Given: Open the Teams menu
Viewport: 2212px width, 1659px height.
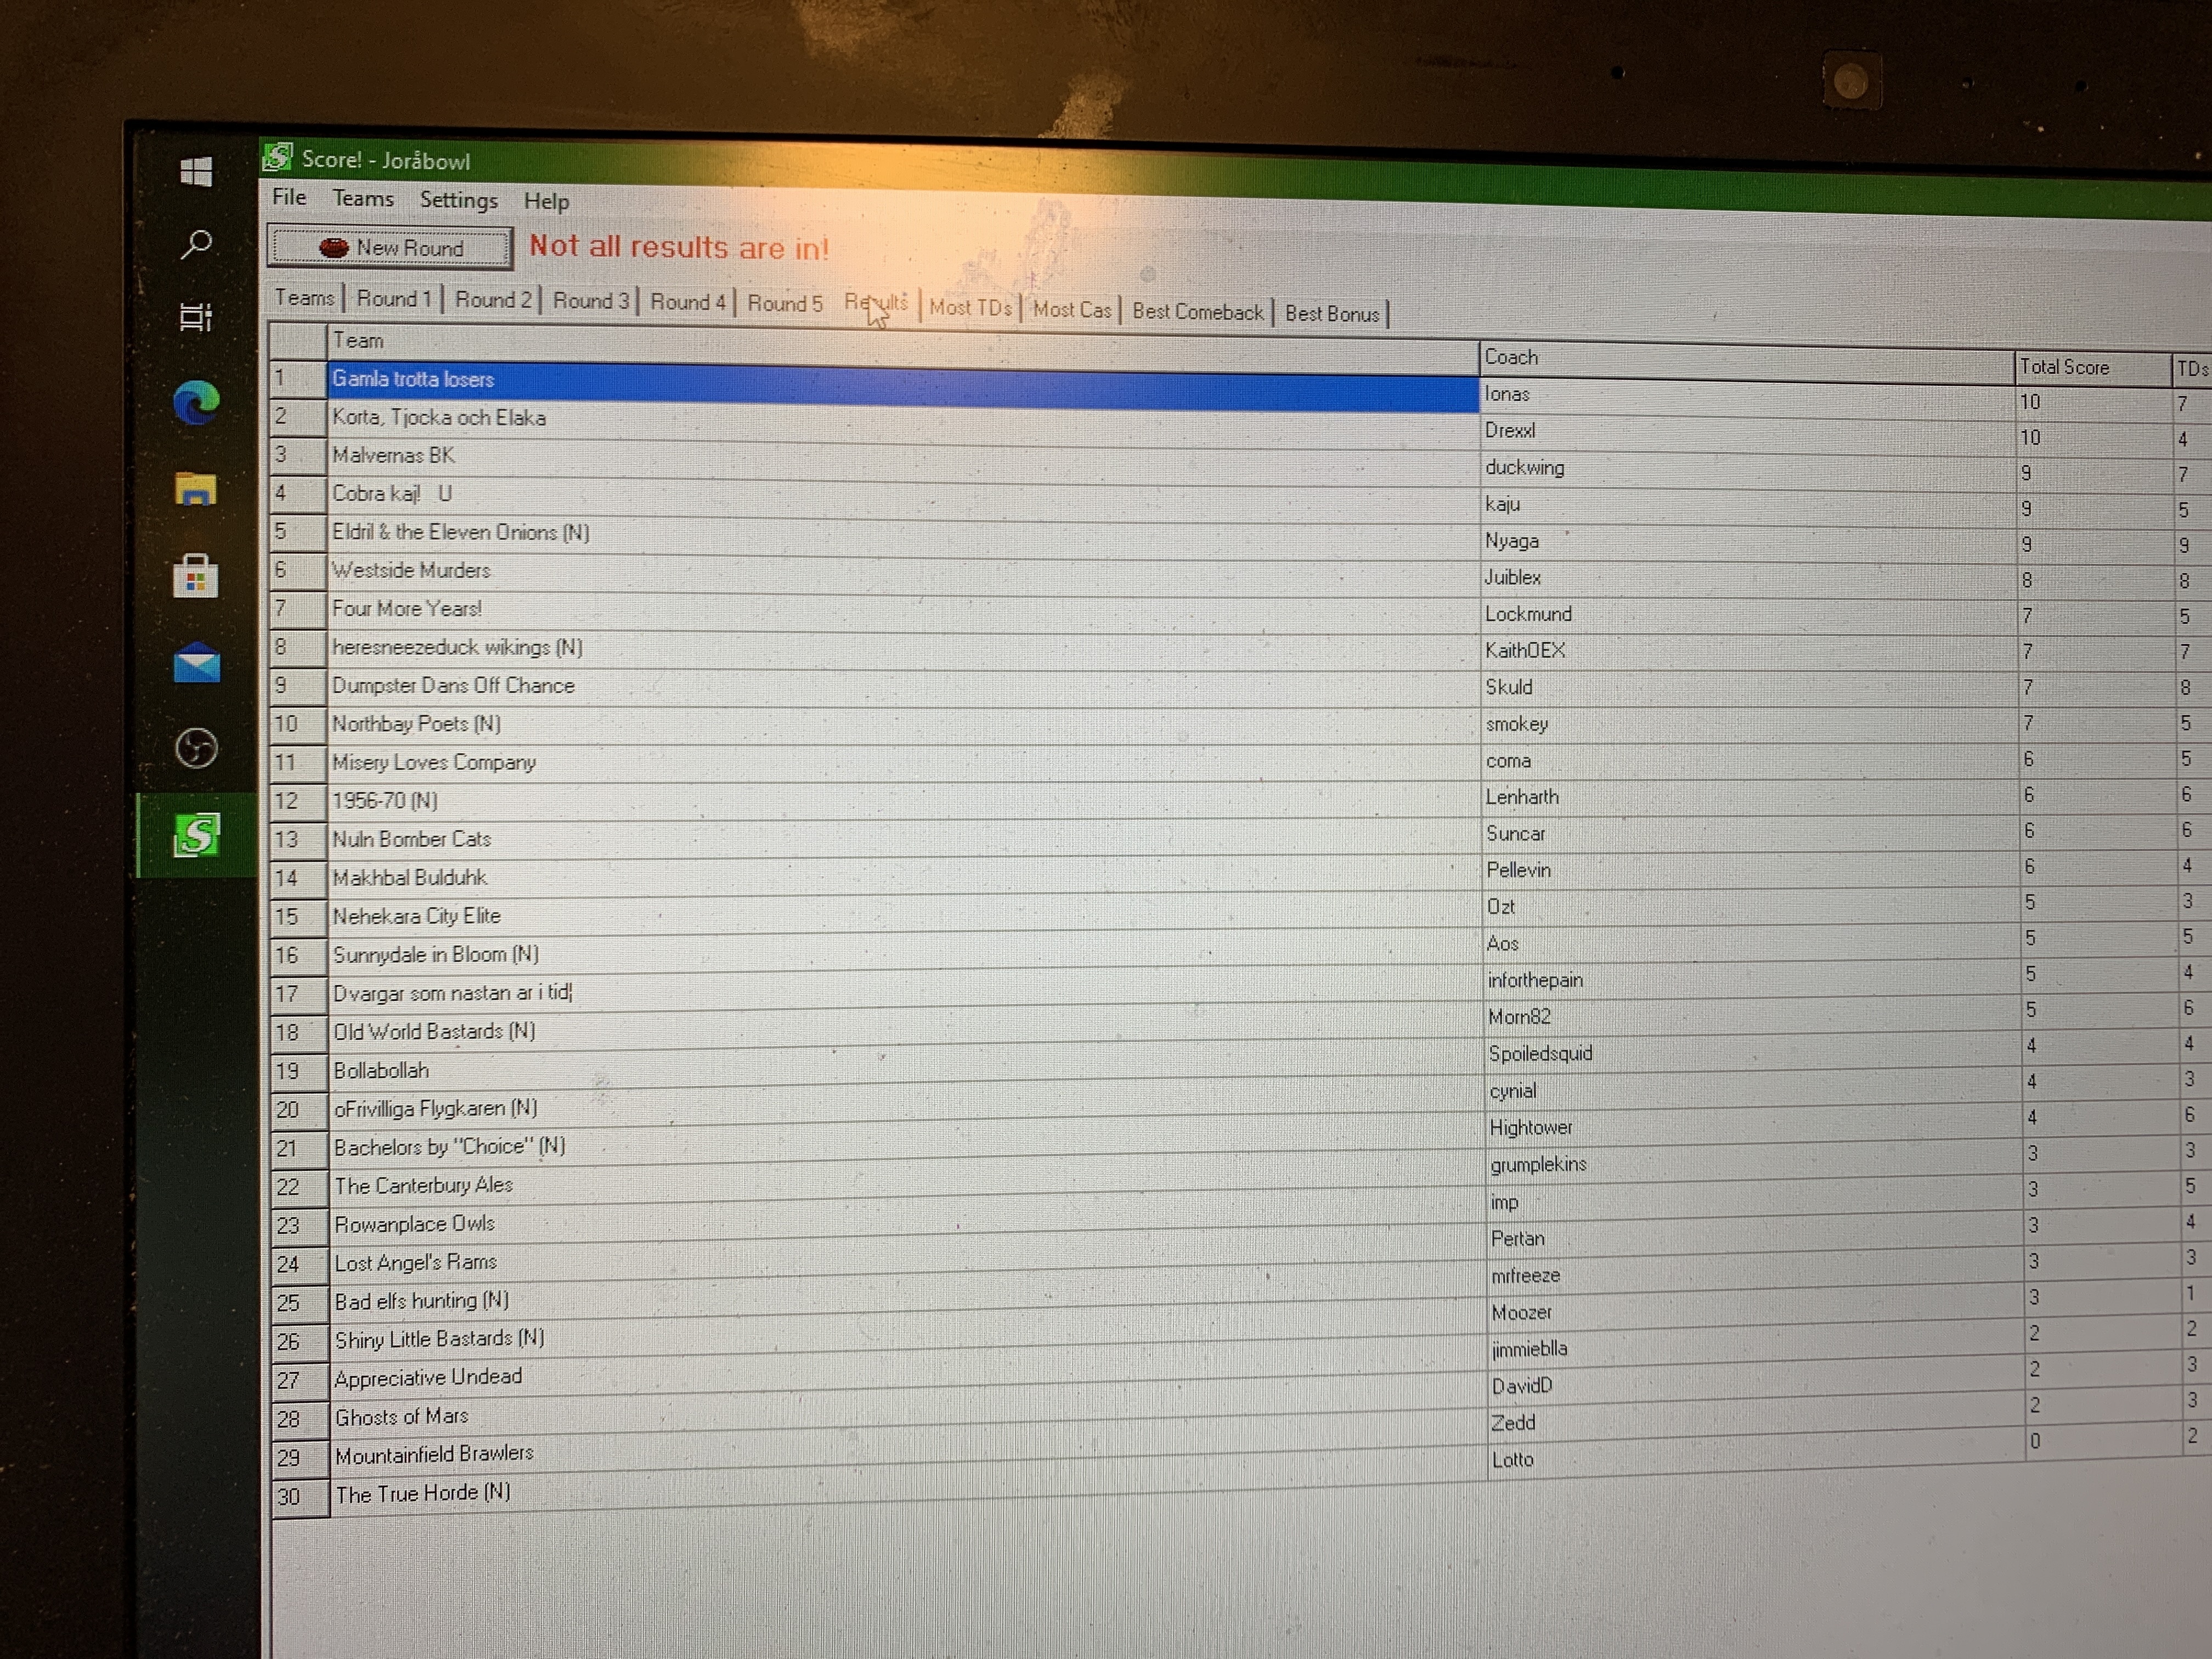Looking at the screenshot, I should [363, 199].
